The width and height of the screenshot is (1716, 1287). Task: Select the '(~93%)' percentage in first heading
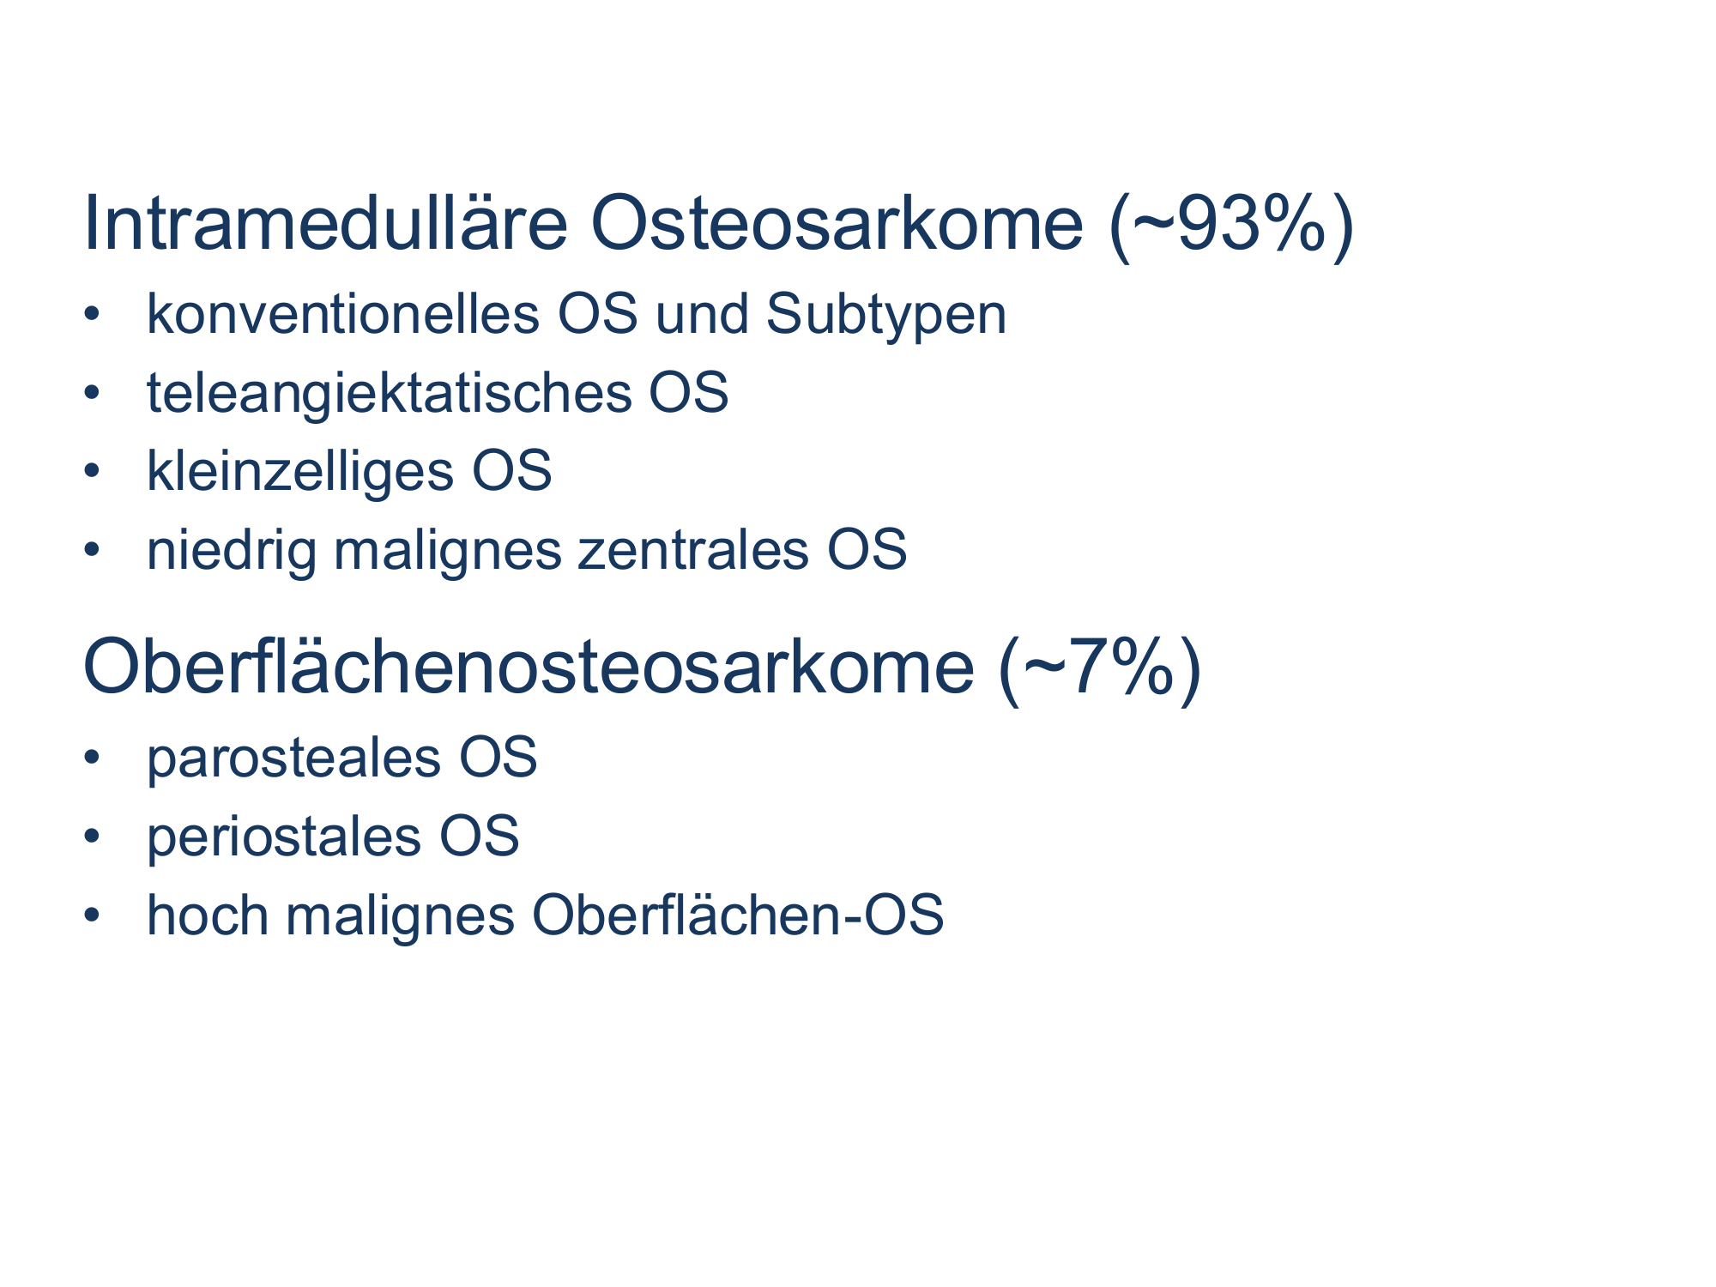[x=1232, y=226]
